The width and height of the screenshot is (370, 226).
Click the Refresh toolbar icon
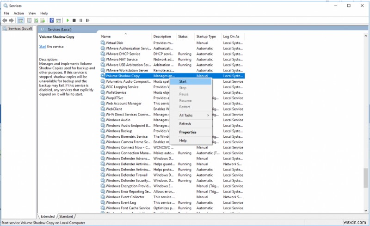click(x=36, y=20)
